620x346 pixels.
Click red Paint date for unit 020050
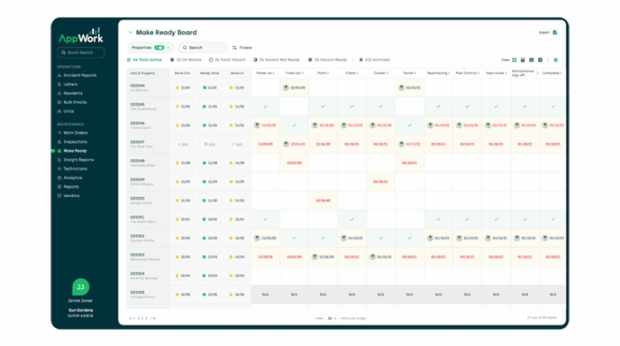323,200
